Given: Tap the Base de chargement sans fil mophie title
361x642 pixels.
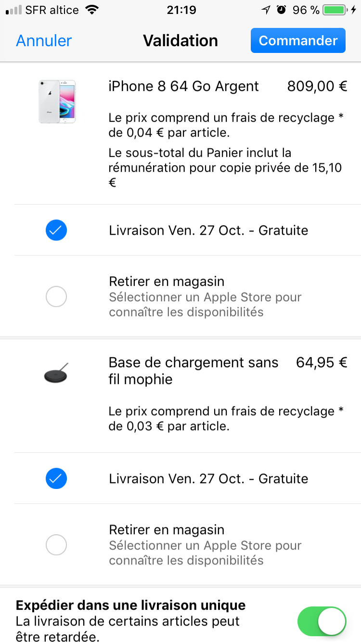Looking at the screenshot, I should click(193, 371).
